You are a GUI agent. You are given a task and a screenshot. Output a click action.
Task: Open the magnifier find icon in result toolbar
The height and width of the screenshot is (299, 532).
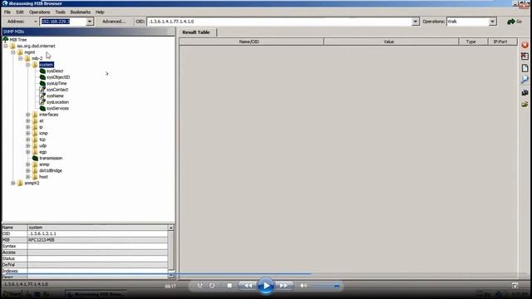point(525,80)
